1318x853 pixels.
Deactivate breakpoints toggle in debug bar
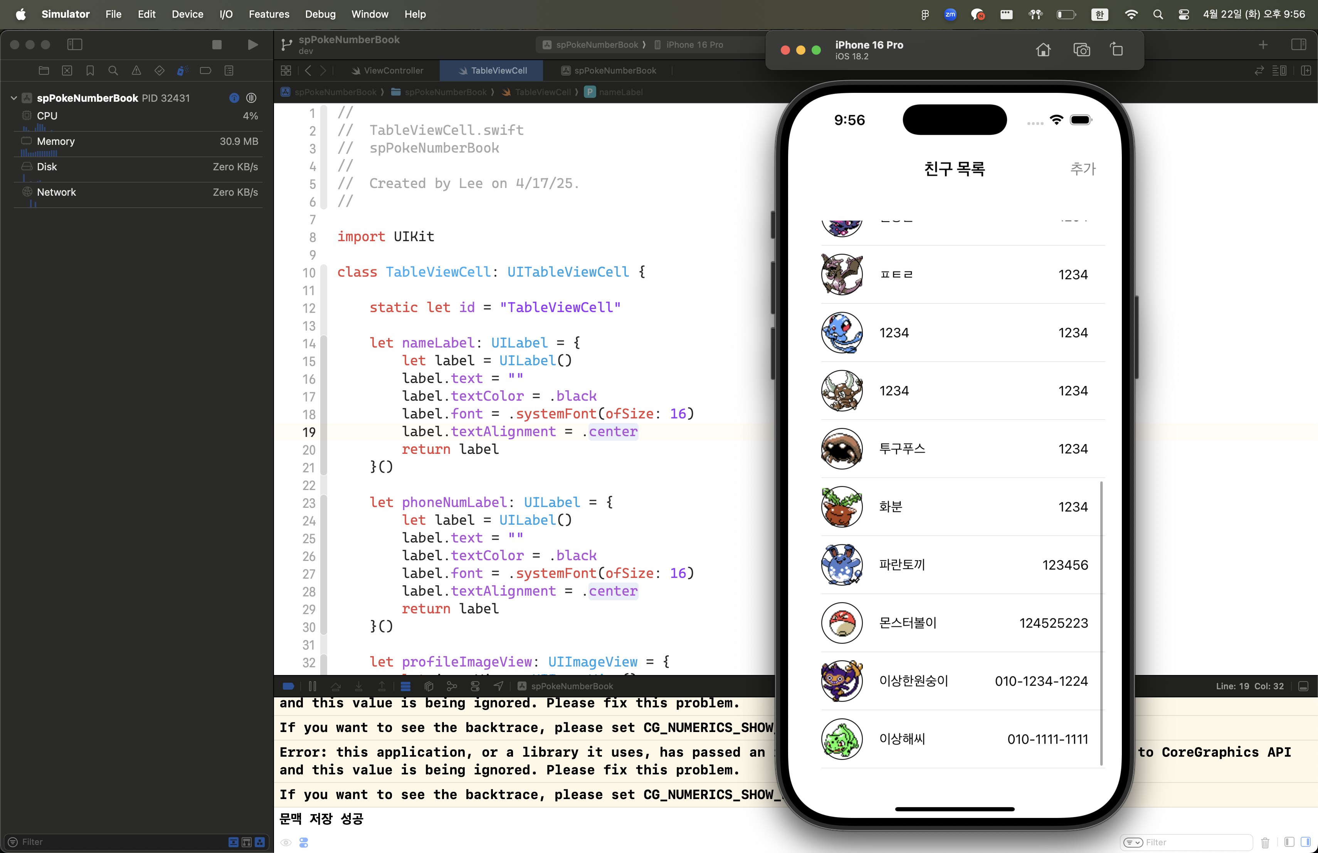pos(288,686)
